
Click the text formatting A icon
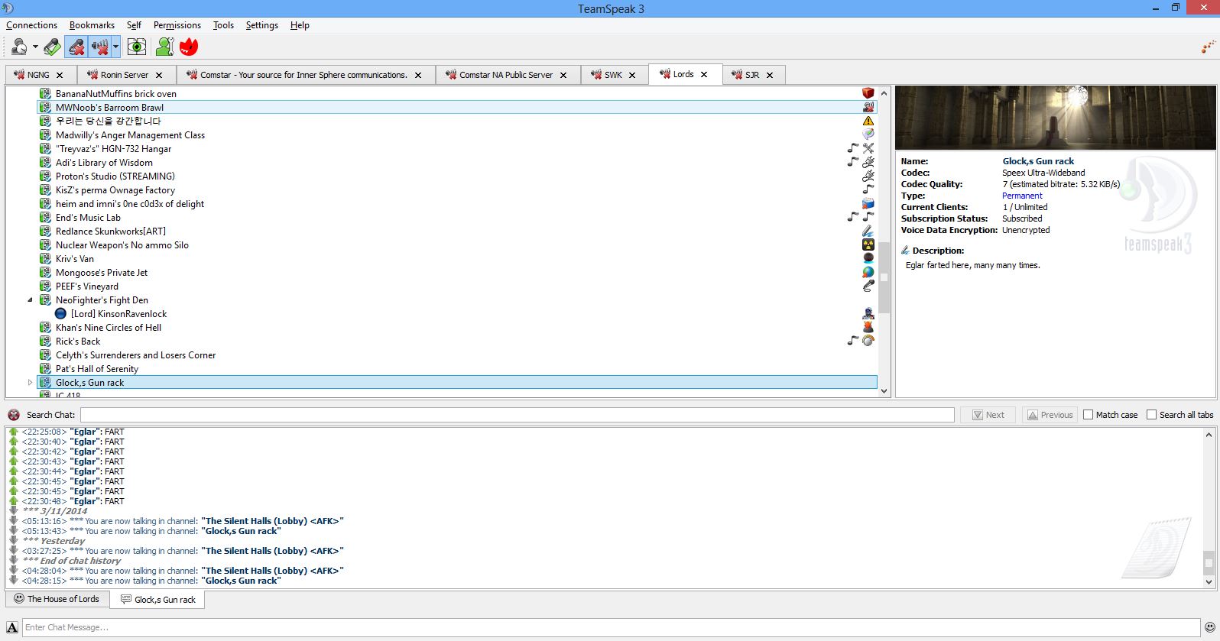12,627
